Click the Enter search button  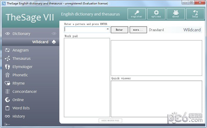[119, 30]
